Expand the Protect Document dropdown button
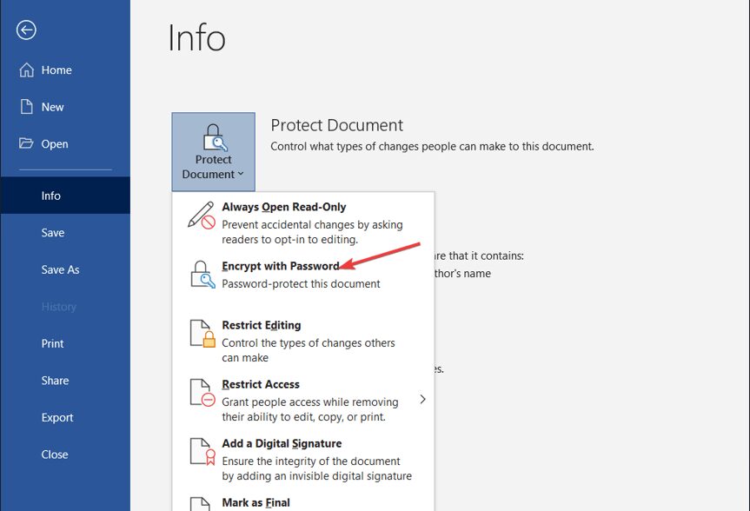Image resolution: width=750 pixels, height=511 pixels. point(213,151)
